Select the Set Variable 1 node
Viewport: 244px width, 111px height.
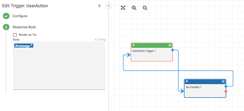tap(205, 90)
